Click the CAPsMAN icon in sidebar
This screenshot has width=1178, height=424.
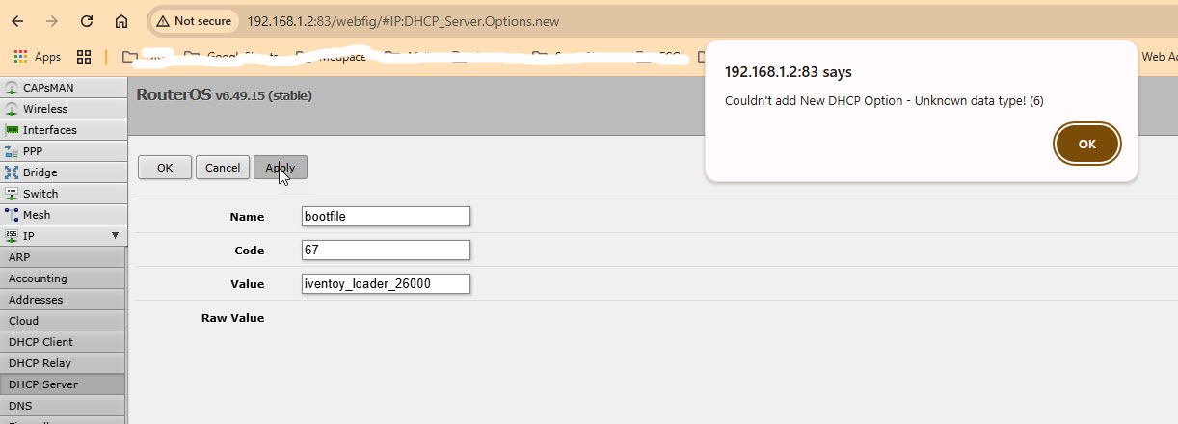pyautogui.click(x=12, y=88)
